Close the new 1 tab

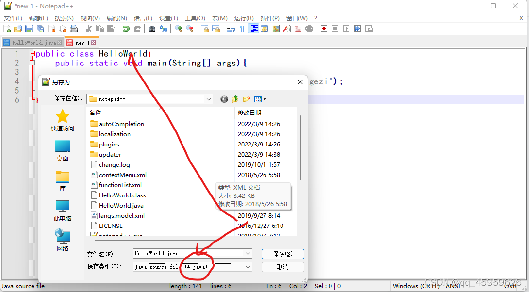click(94, 43)
